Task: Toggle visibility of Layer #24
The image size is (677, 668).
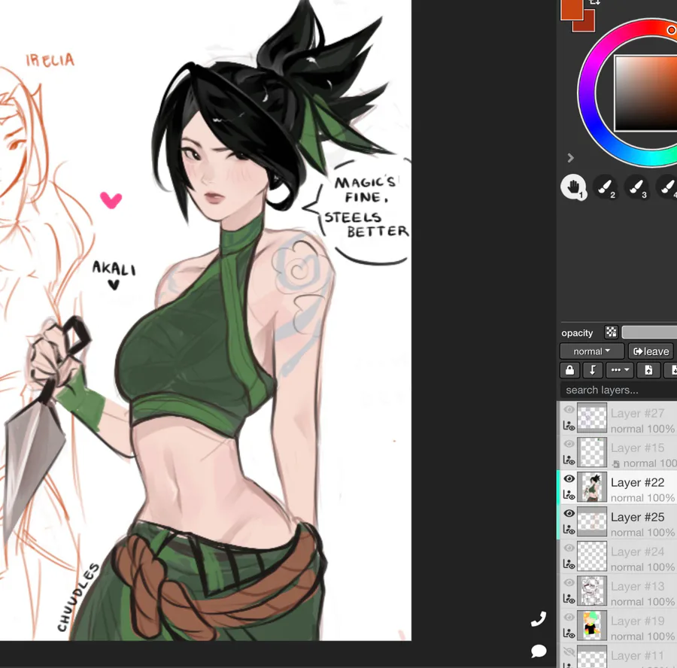Action: (x=569, y=548)
